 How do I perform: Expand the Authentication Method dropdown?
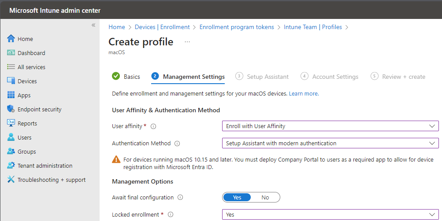(x=331, y=143)
